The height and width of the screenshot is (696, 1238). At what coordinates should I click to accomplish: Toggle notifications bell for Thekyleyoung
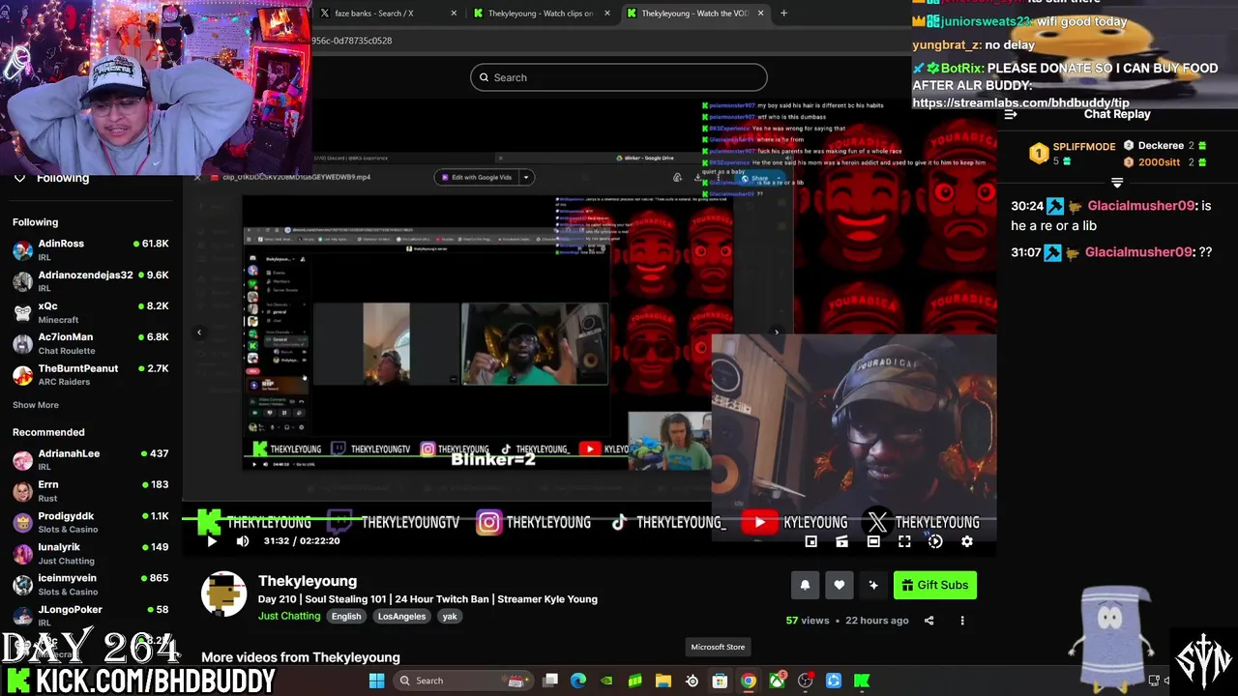tap(805, 585)
